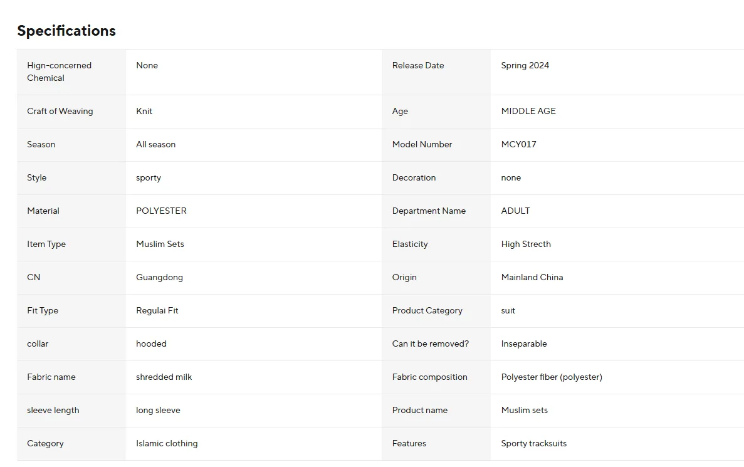
Task: Select the sporty style value
Action: tap(149, 177)
